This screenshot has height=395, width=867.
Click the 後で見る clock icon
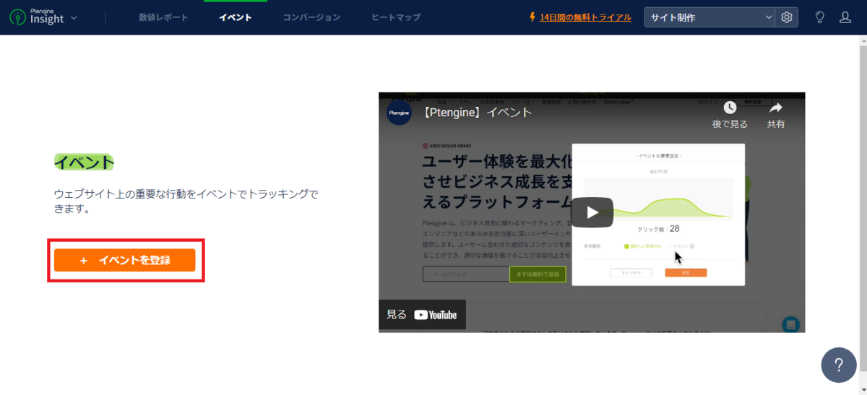click(x=730, y=108)
